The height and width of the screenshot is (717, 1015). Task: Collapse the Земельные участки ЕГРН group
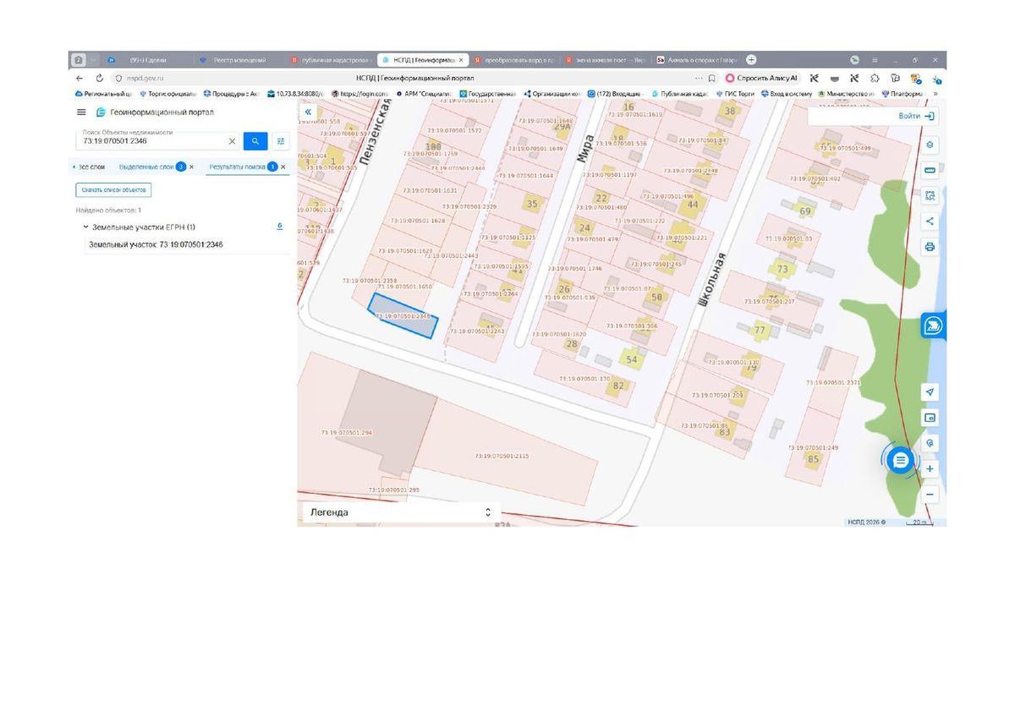[85, 227]
